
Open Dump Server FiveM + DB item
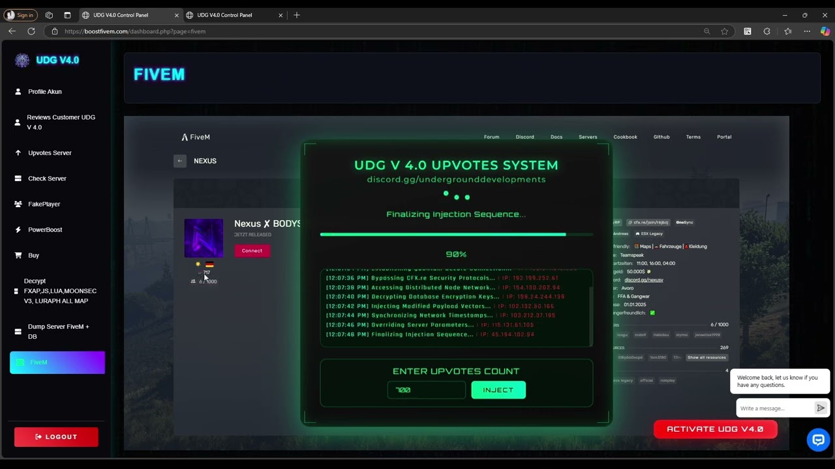point(57,332)
